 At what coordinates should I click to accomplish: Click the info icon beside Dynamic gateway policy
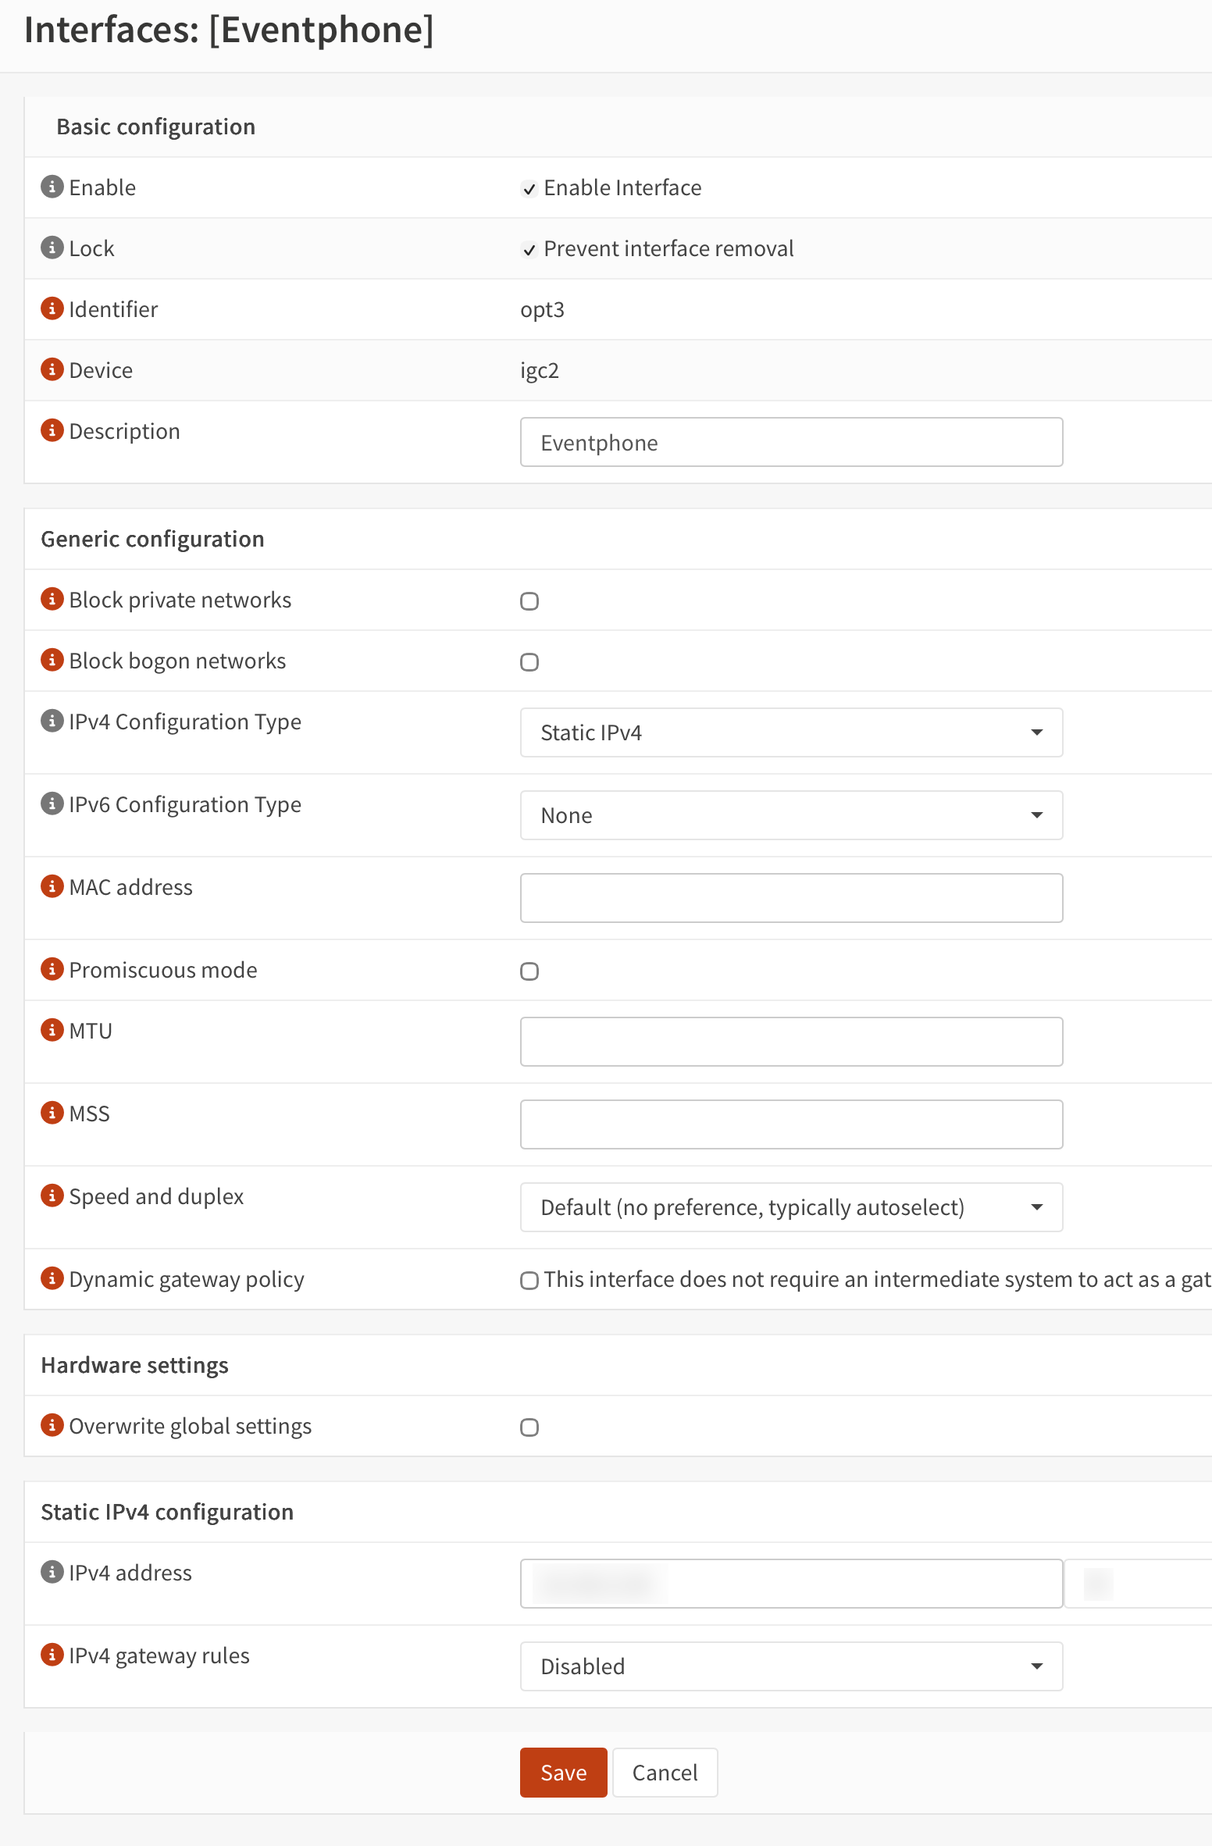[x=52, y=1278]
